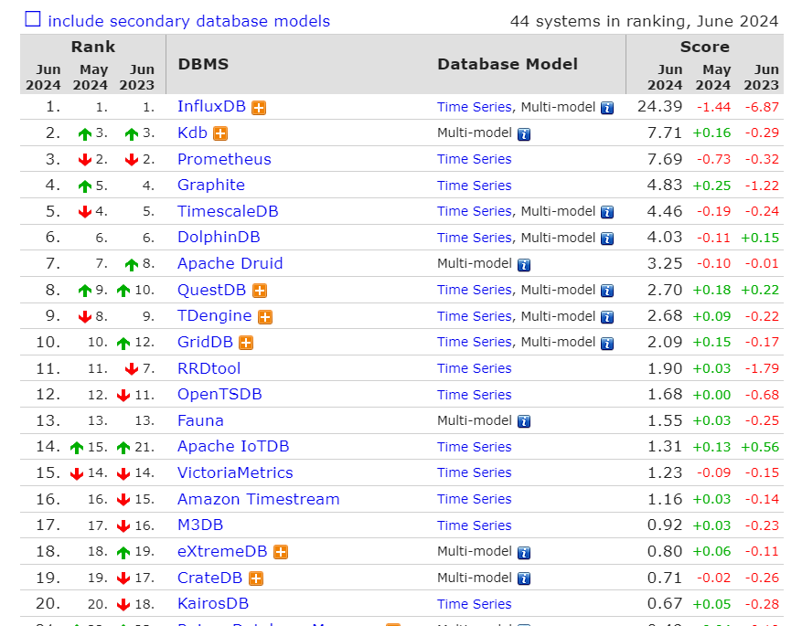Viewport: 802px width, 626px height.
Task: Open the include secondary database models link
Action: pyautogui.click(x=188, y=21)
